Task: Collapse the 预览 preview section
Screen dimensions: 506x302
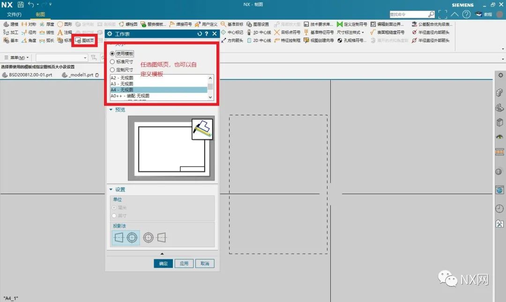Action: point(111,110)
